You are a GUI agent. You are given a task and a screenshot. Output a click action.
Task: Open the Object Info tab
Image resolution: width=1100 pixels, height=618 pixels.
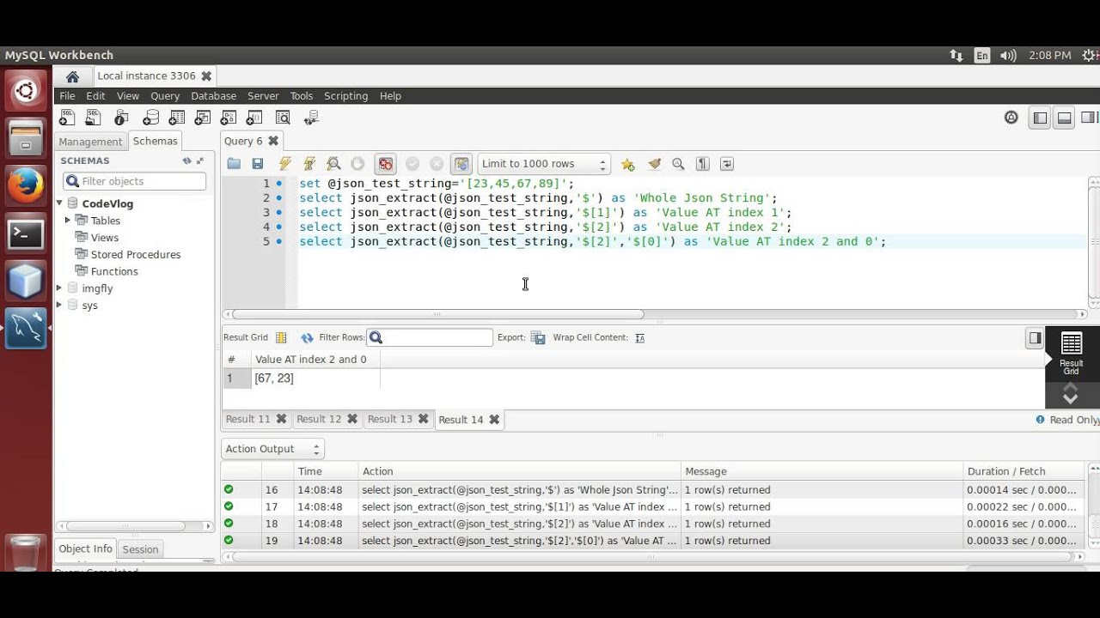click(85, 548)
